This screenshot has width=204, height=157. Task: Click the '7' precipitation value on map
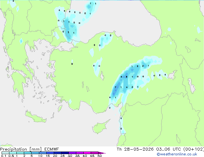pos(116,87)
